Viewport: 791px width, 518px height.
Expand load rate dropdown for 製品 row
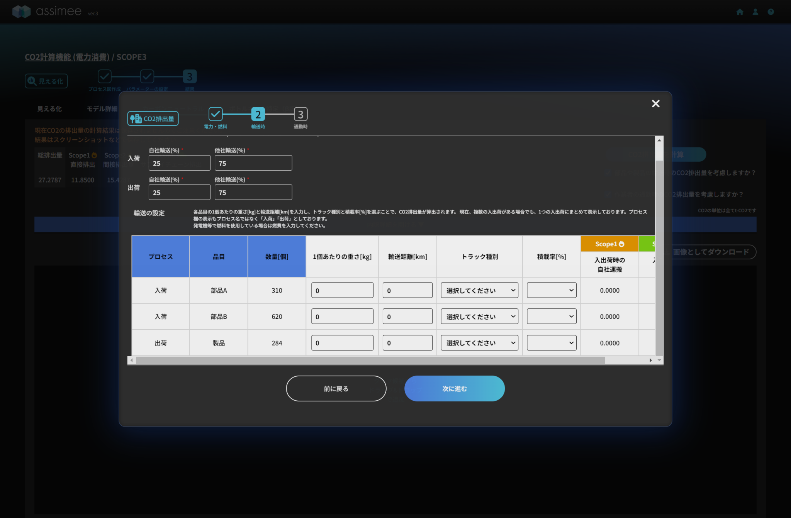pos(551,343)
